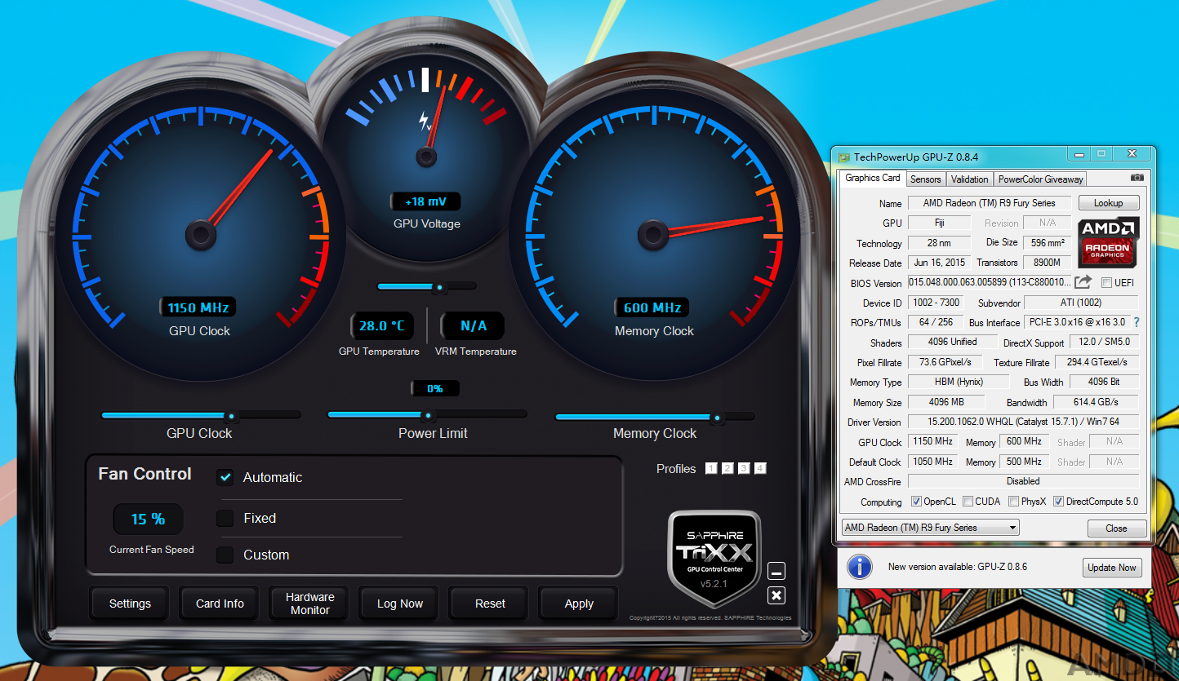Image resolution: width=1179 pixels, height=681 pixels.
Task: Click the Driver Version field
Action: click(1023, 422)
